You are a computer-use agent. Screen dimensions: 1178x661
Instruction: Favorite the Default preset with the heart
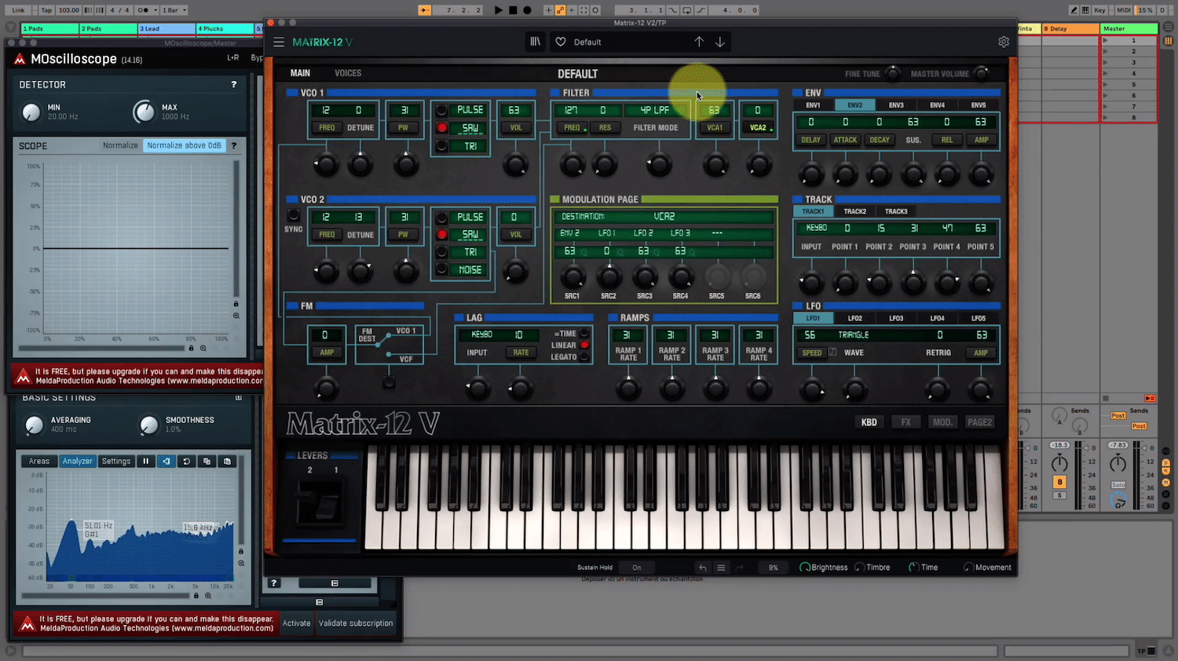click(561, 42)
